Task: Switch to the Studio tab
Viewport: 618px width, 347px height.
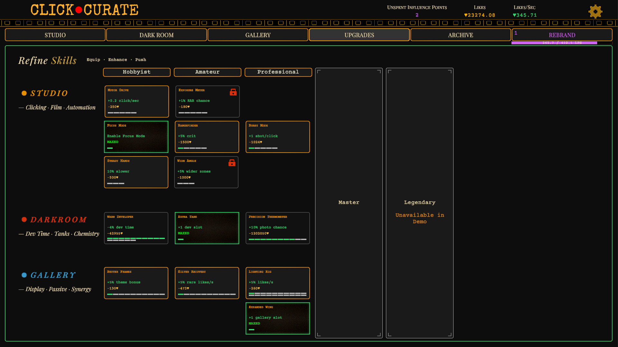Action: pos(55,35)
